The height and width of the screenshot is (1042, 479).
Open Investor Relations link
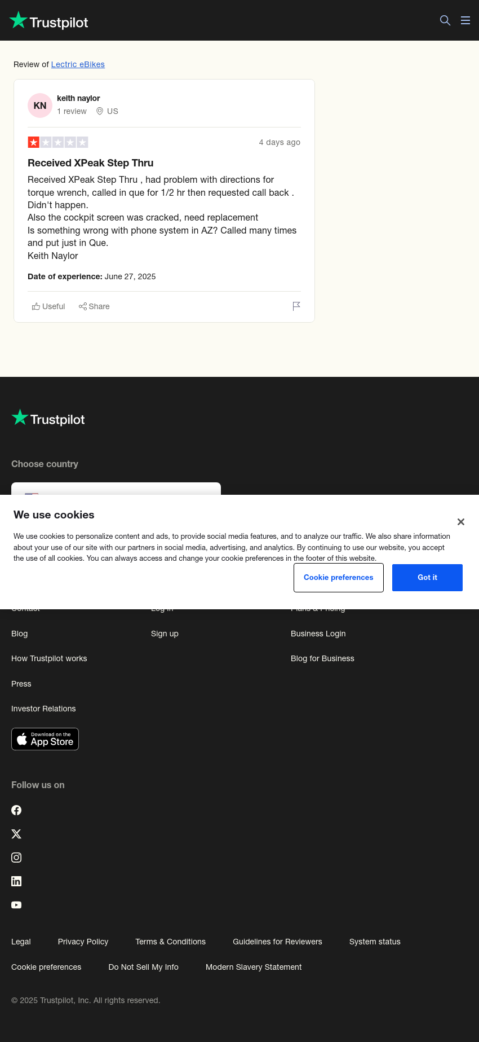click(x=43, y=709)
